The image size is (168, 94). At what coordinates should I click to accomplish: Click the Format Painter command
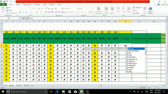12,13
